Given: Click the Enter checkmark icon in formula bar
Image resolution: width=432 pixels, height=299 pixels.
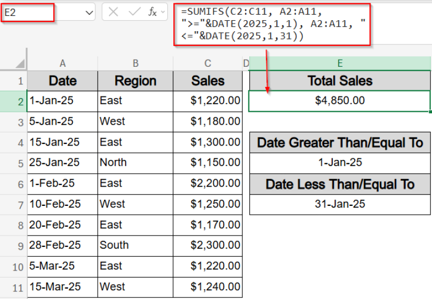Looking at the screenshot, I should tap(134, 12).
